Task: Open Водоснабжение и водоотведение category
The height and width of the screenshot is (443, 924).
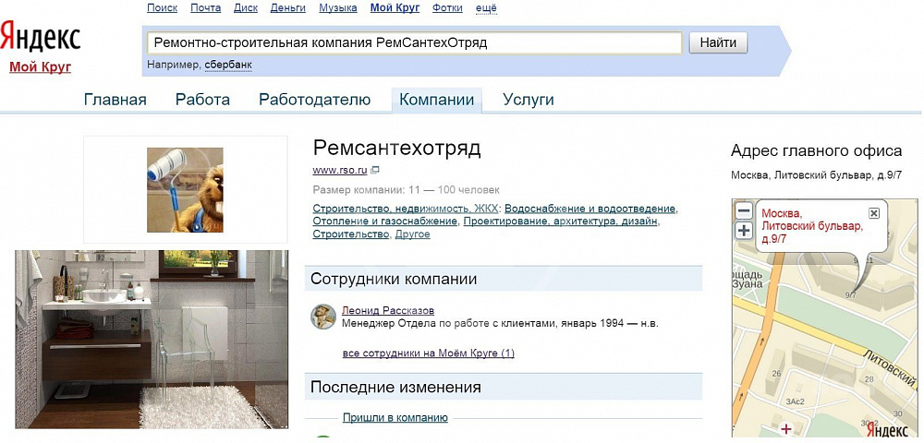Action: [x=590, y=209]
